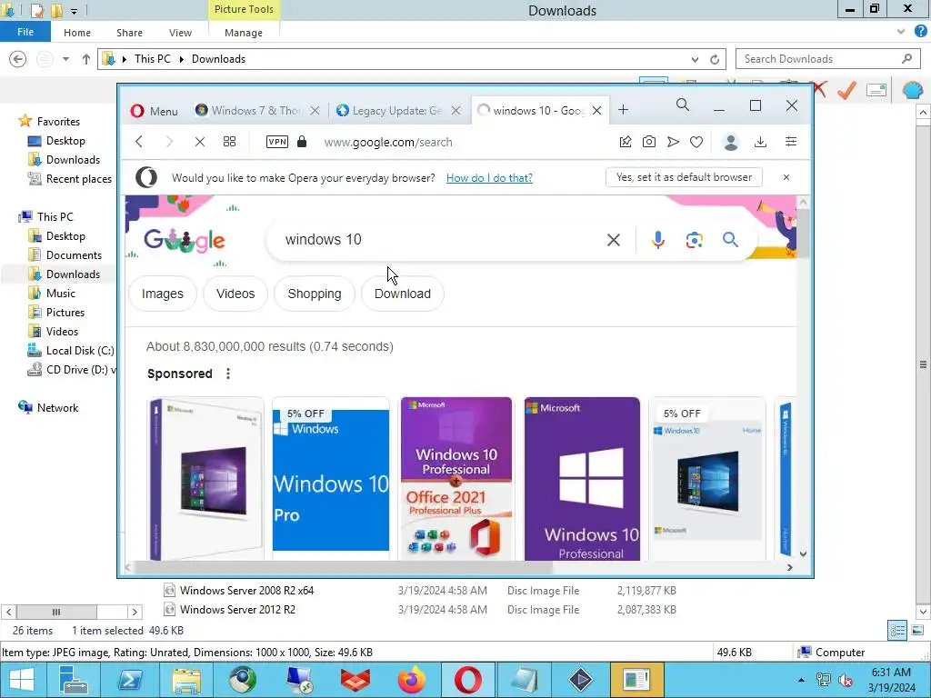Go up one folder level in Explorer
The width and height of the screenshot is (931, 698).
point(86,59)
